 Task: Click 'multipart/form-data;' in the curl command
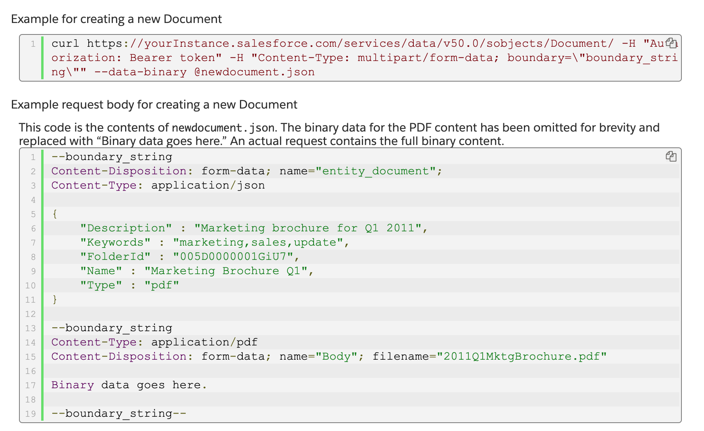pos(428,58)
